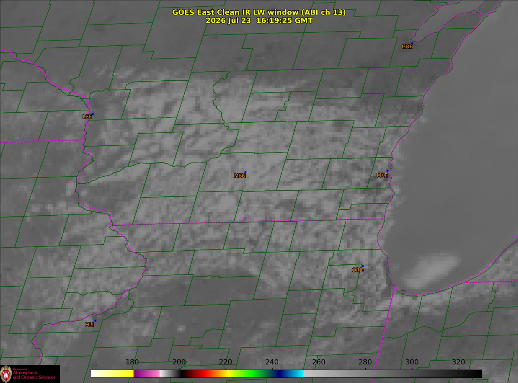Click the MLI station marker
Screen dimensions: 518x383
point(95,321)
